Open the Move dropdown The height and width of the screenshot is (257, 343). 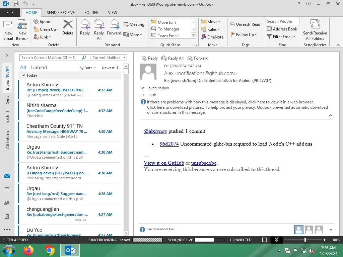[211, 22]
